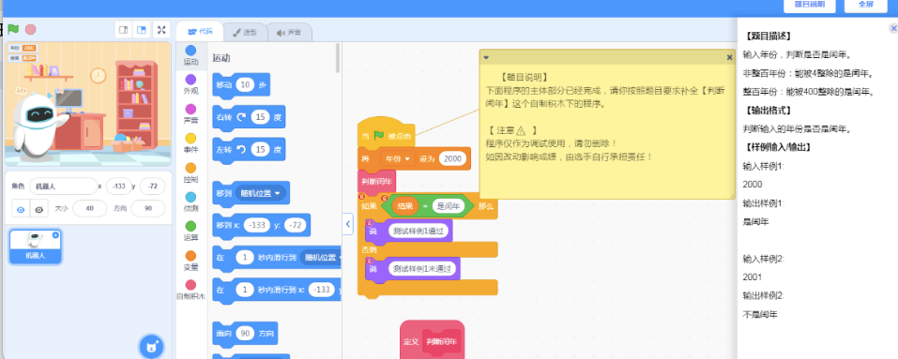Open 随机位置 dropdown in 秒内滑行到 block
Screen dimensions: 898x359
321,258
